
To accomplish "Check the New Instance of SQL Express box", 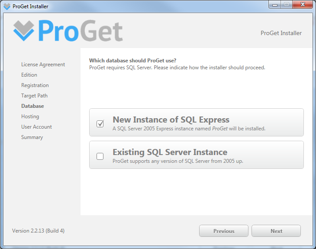I will [x=100, y=123].
